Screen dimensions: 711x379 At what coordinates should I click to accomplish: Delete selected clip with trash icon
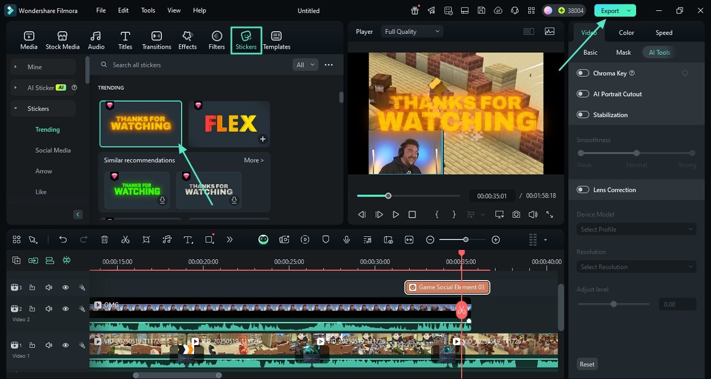(104, 240)
